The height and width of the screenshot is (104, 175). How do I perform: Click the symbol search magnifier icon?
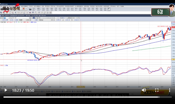(11, 18)
